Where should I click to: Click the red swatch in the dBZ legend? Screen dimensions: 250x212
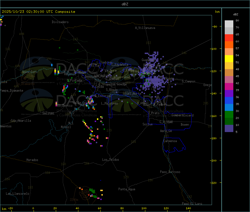point(229,38)
